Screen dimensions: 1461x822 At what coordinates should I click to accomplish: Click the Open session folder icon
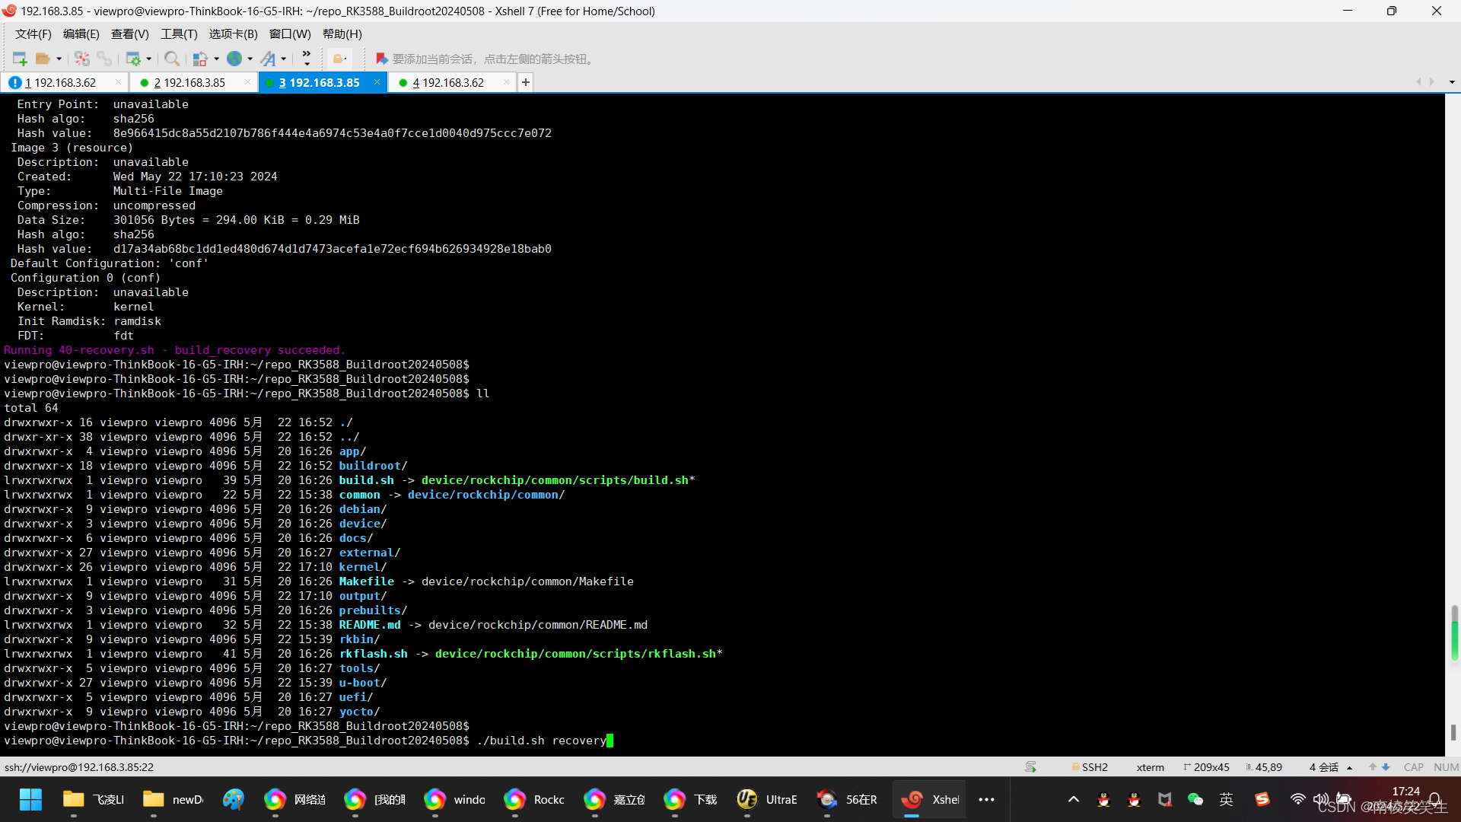pos(43,59)
